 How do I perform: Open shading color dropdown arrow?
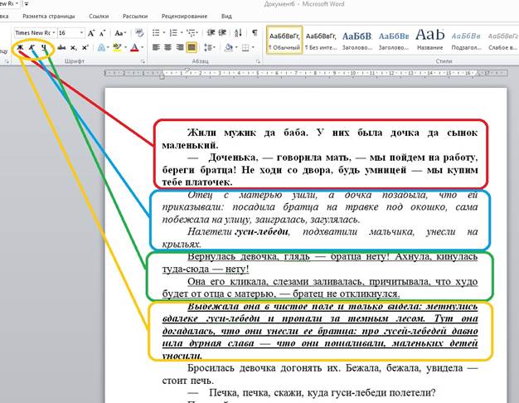tap(236, 48)
